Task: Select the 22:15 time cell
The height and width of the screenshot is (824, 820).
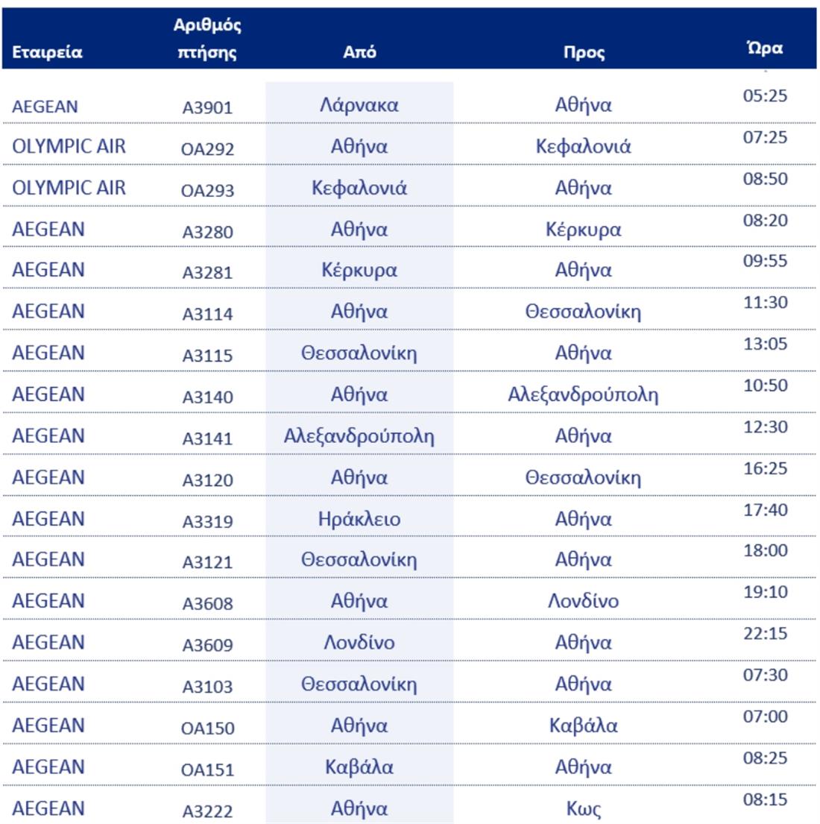Action: coord(765,634)
